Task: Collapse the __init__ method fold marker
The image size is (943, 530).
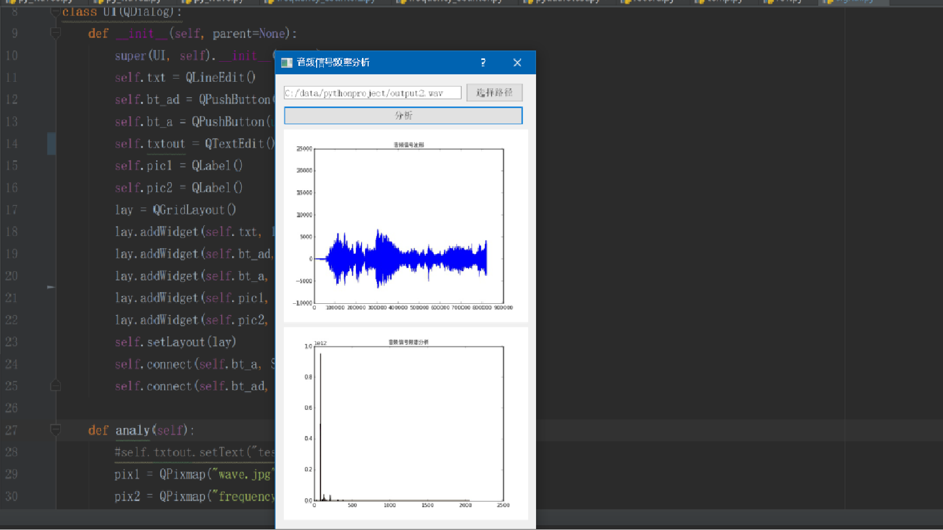Action: click(55, 33)
